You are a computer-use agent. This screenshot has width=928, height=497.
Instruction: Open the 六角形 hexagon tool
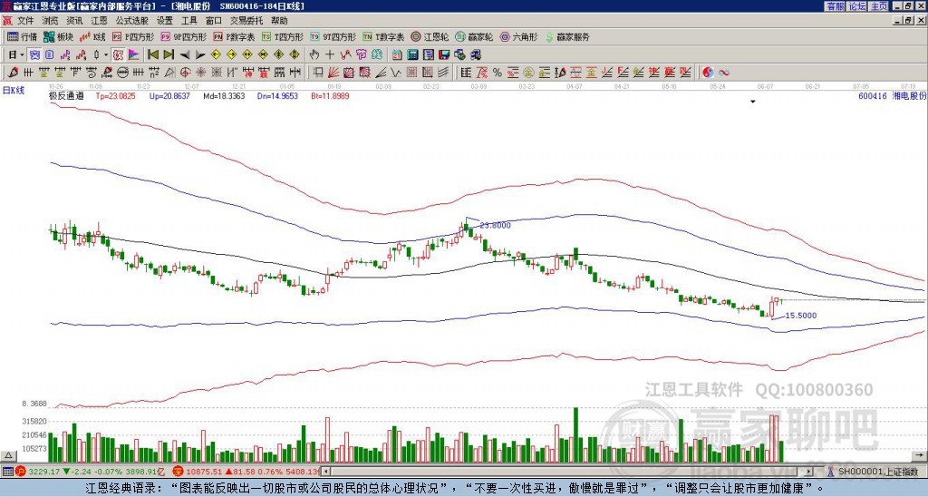pos(519,36)
